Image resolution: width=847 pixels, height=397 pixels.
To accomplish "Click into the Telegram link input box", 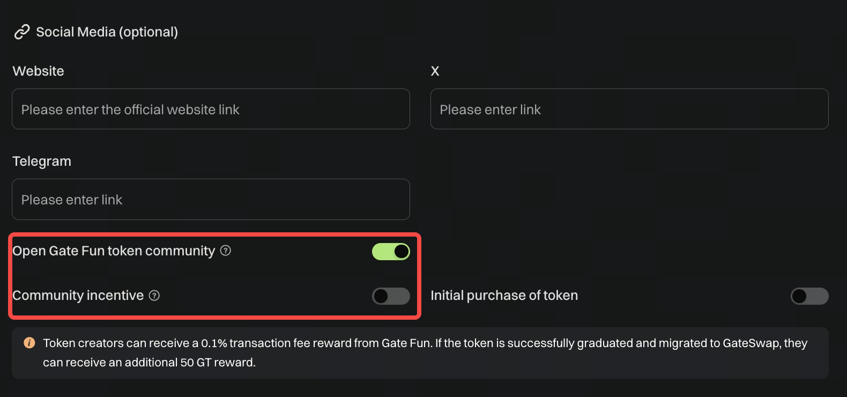I will [x=211, y=200].
